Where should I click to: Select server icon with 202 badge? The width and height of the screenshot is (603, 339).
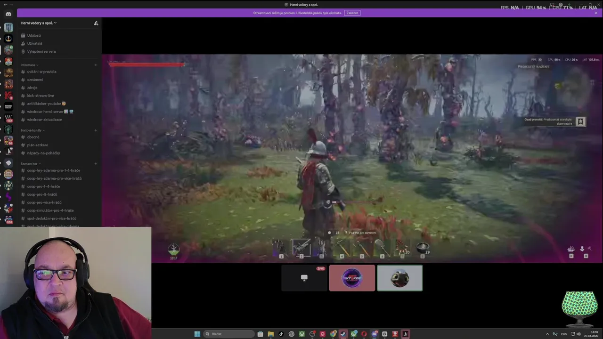pyautogui.click(x=8, y=219)
